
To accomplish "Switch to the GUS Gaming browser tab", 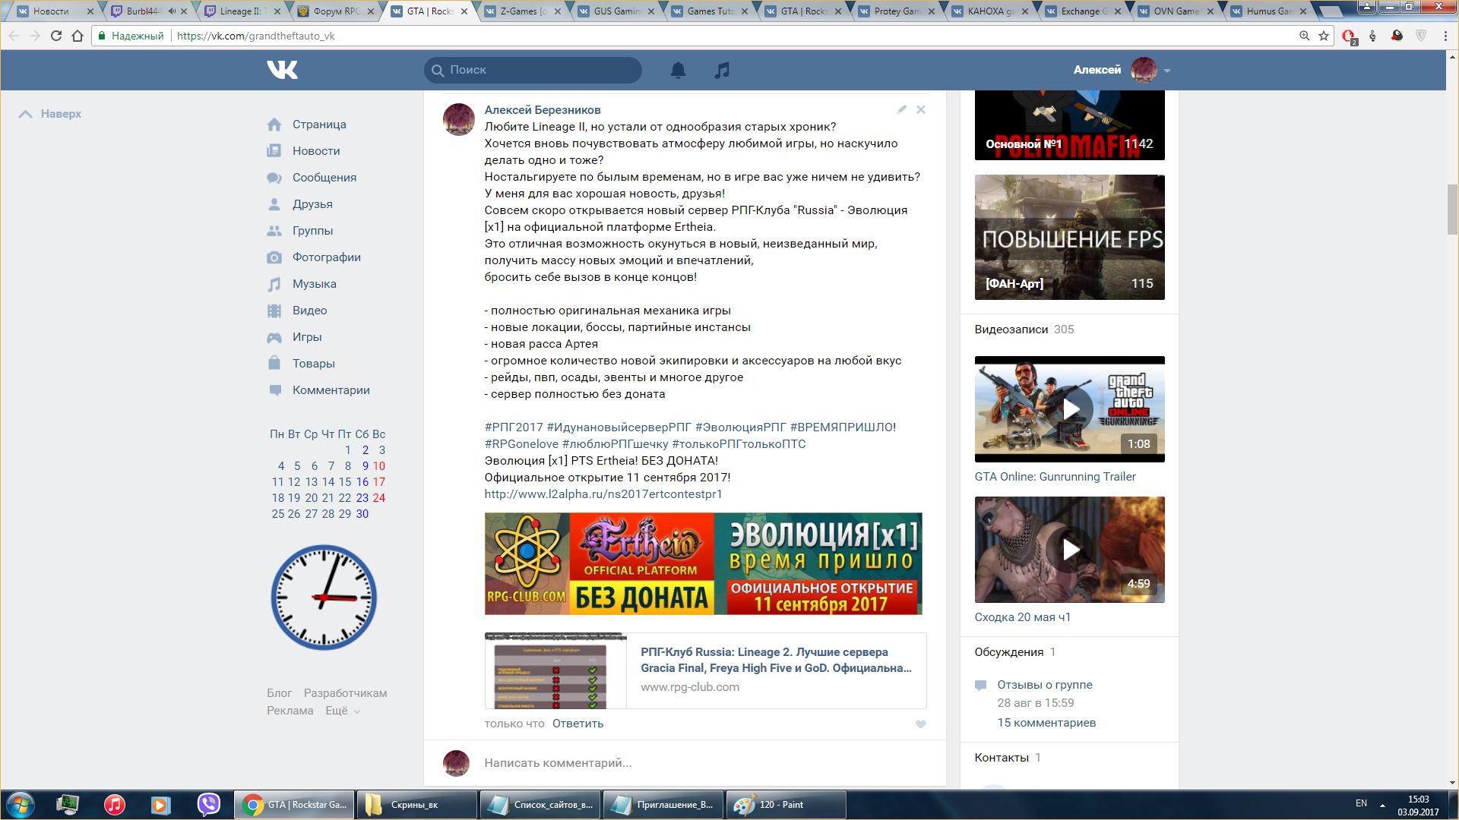I will (616, 11).
